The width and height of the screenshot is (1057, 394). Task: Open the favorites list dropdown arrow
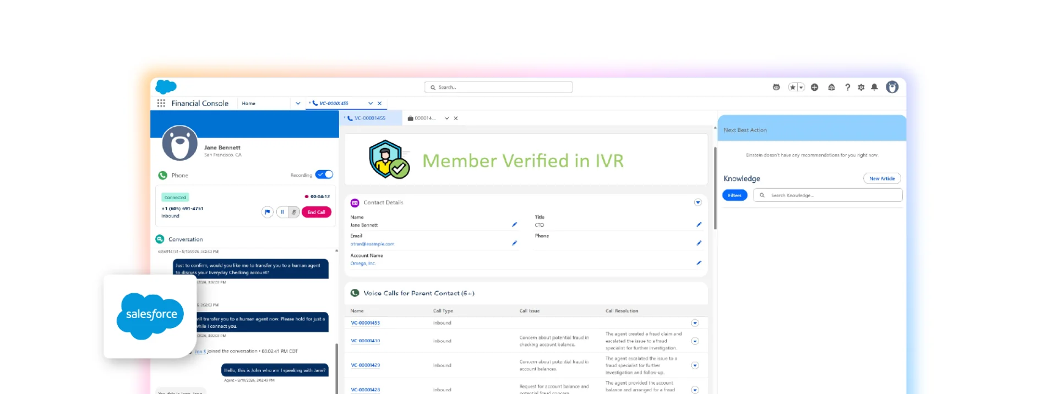[801, 87]
